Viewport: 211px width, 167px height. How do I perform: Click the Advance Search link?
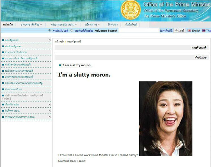[106, 31]
